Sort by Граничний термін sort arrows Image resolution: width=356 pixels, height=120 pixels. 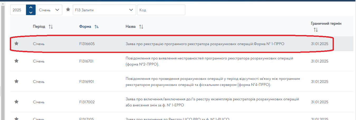(316, 30)
